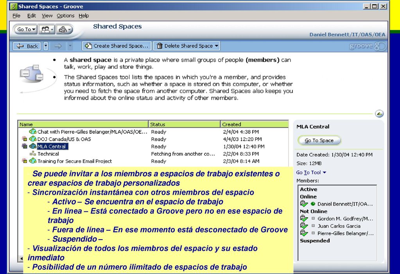Click role icon beside Daniel Bennett
This screenshot has width=400, height=274.
[x=304, y=204]
